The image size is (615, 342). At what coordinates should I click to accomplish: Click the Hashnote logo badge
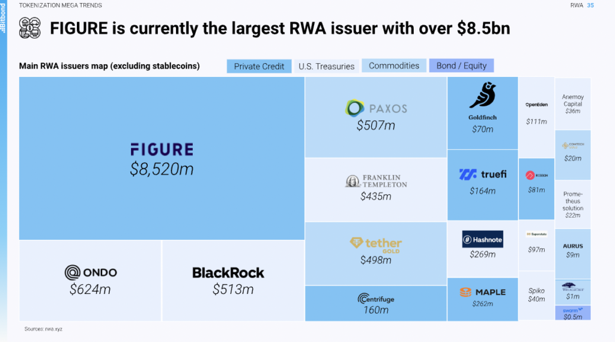point(482,239)
